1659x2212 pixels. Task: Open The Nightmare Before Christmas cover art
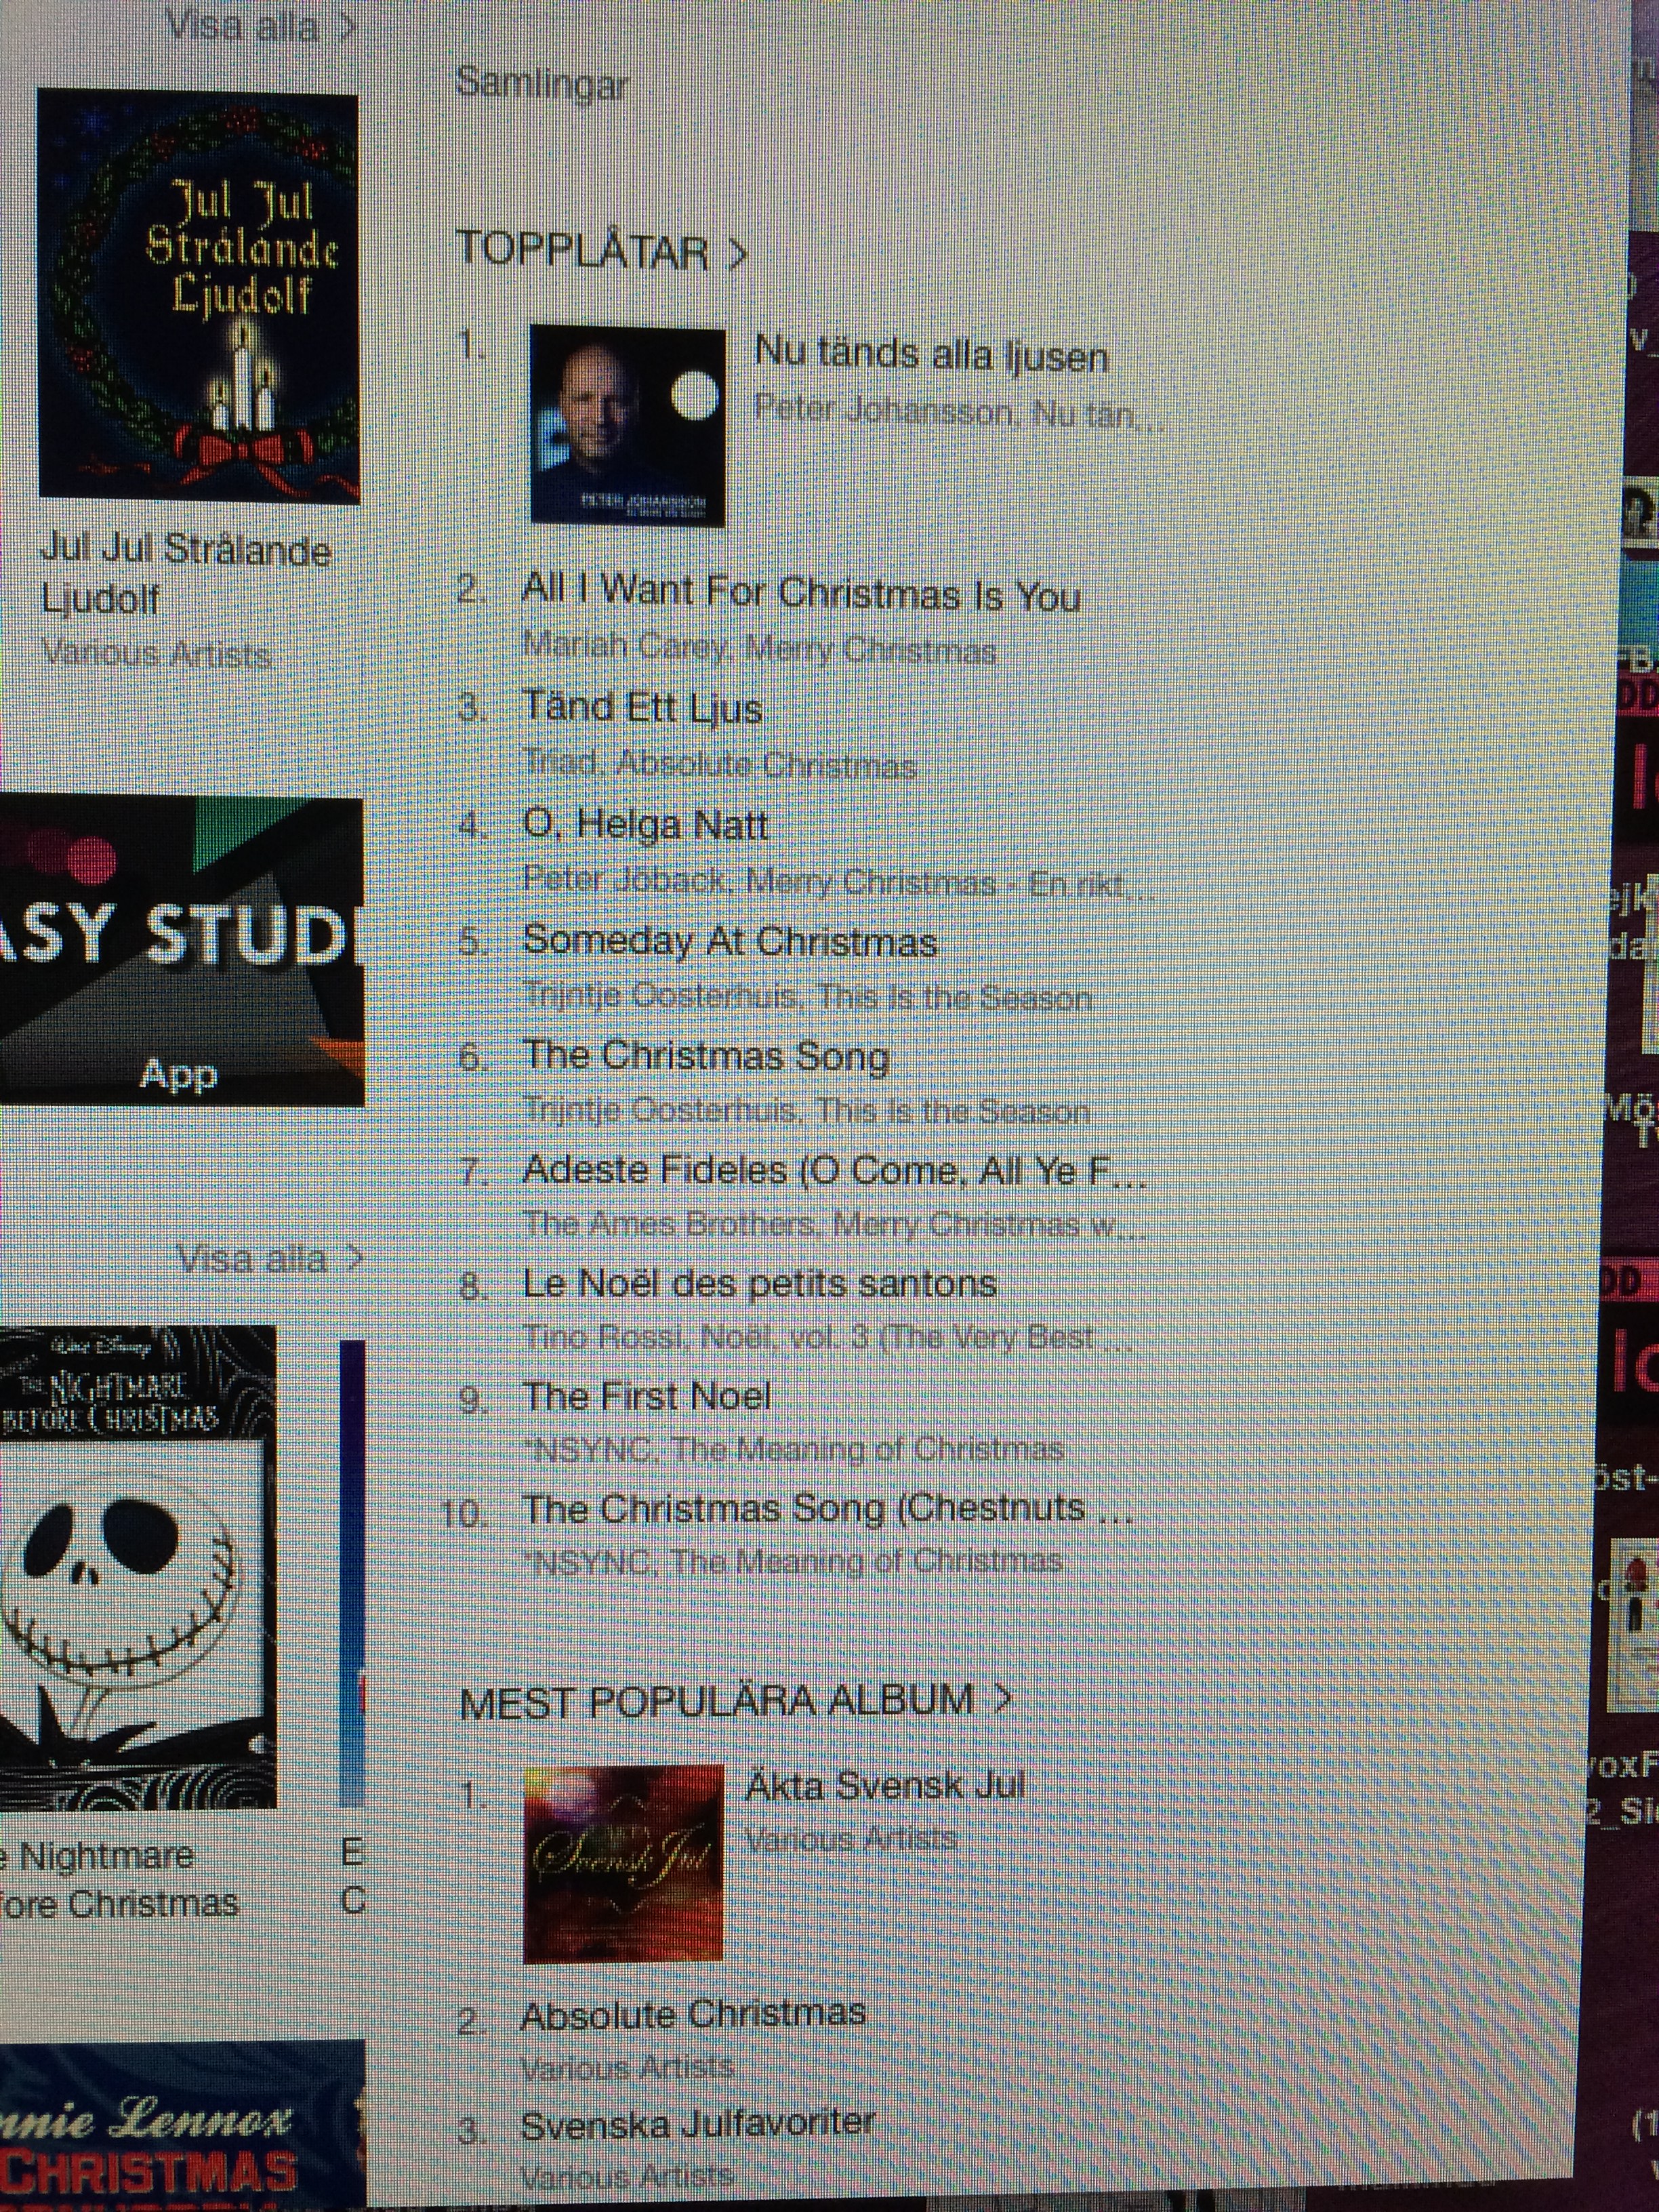point(137,1567)
